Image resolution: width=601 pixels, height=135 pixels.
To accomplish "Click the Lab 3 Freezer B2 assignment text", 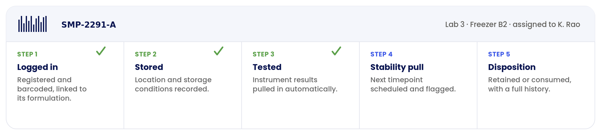I will 512,25.
